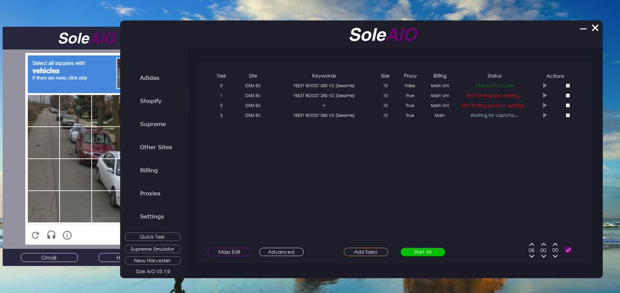Start task 1 with its play icon
The width and height of the screenshot is (620, 293).
[545, 95]
